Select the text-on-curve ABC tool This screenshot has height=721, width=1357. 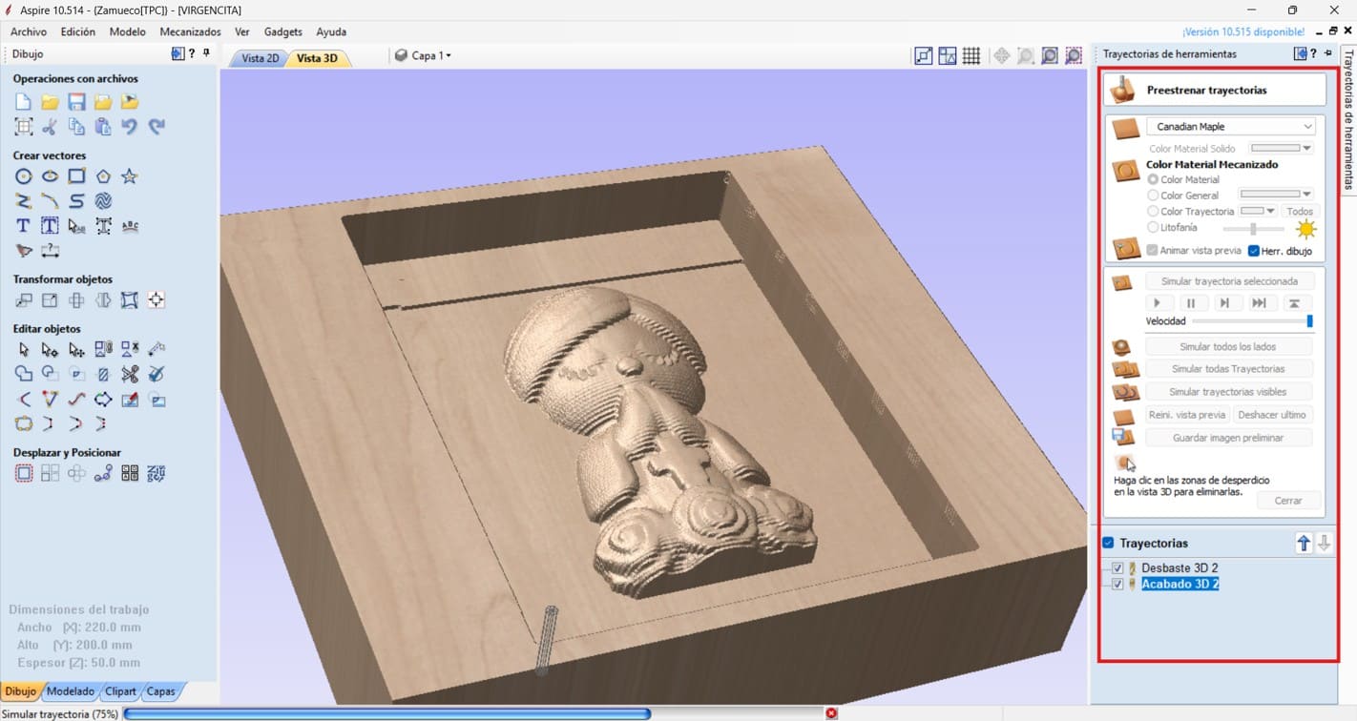(x=130, y=226)
